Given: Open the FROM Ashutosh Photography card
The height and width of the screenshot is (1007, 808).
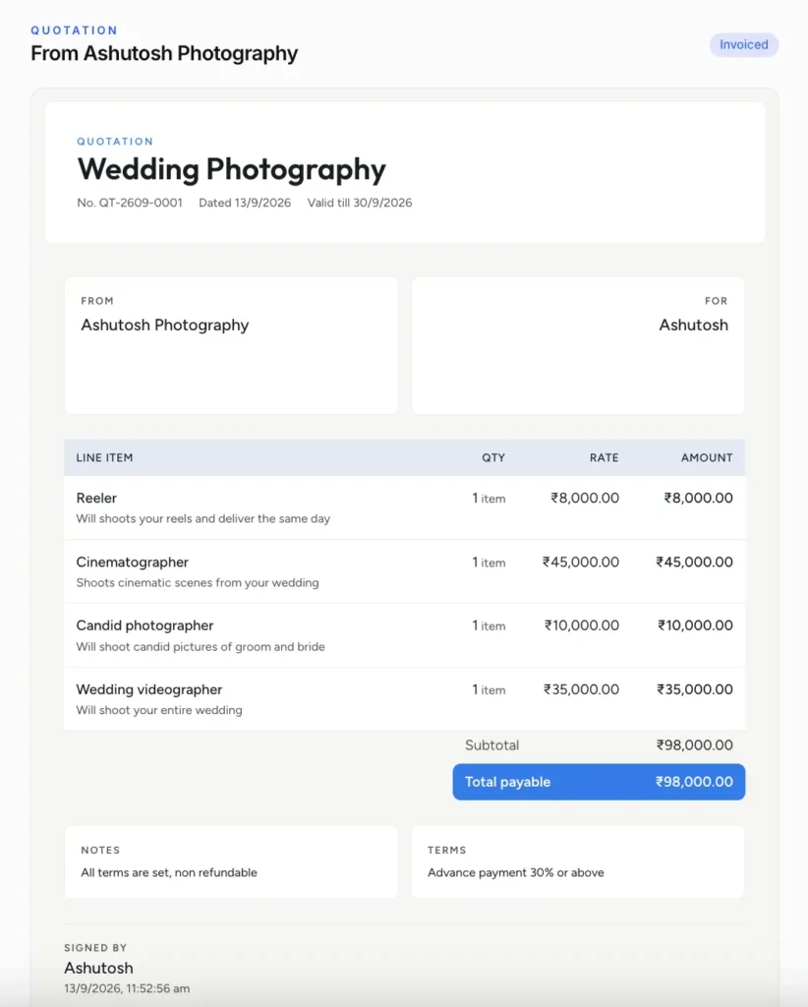Looking at the screenshot, I should pyautogui.click(x=231, y=345).
